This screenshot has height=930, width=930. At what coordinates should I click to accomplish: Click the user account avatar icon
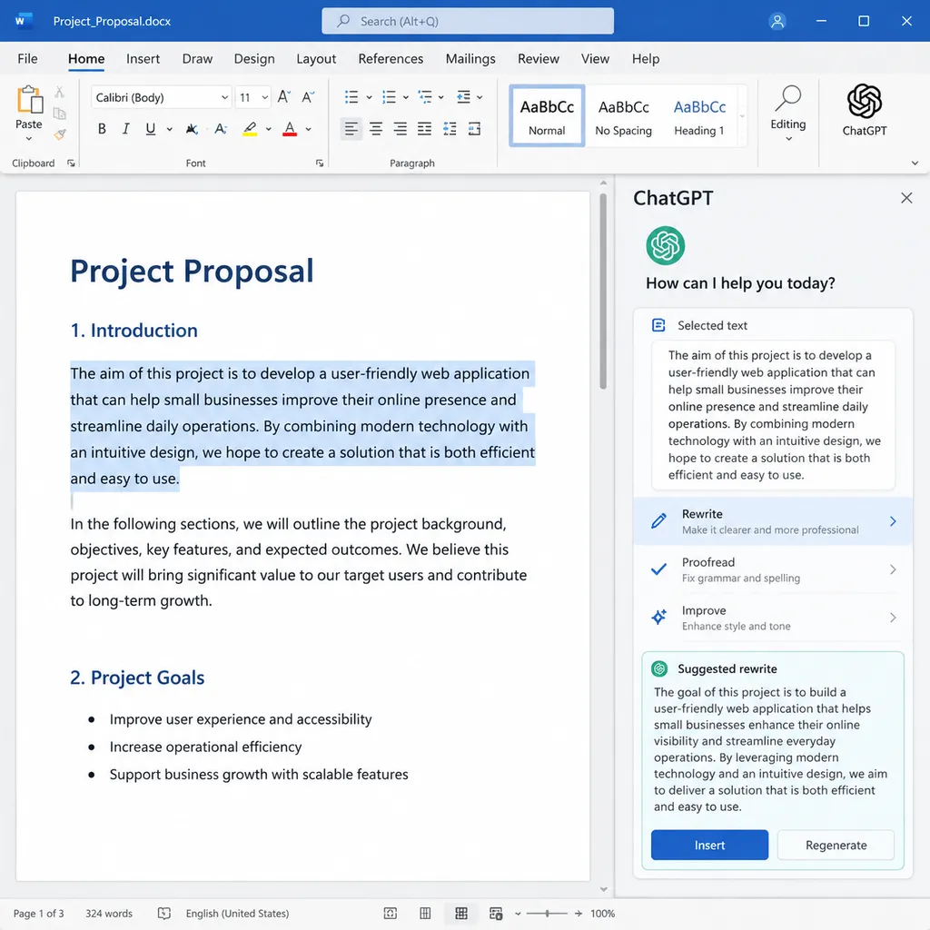point(777,22)
